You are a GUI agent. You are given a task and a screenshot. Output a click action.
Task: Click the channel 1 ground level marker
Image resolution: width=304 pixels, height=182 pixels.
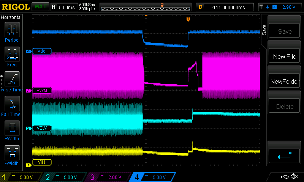tap(29, 165)
